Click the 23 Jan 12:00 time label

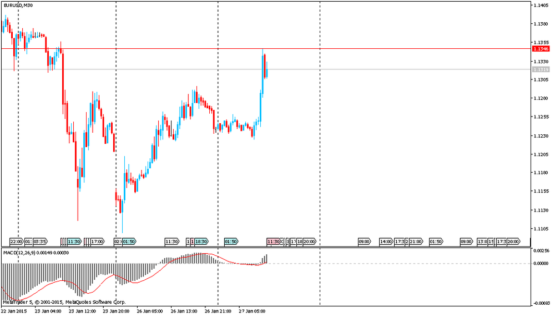pos(82,311)
